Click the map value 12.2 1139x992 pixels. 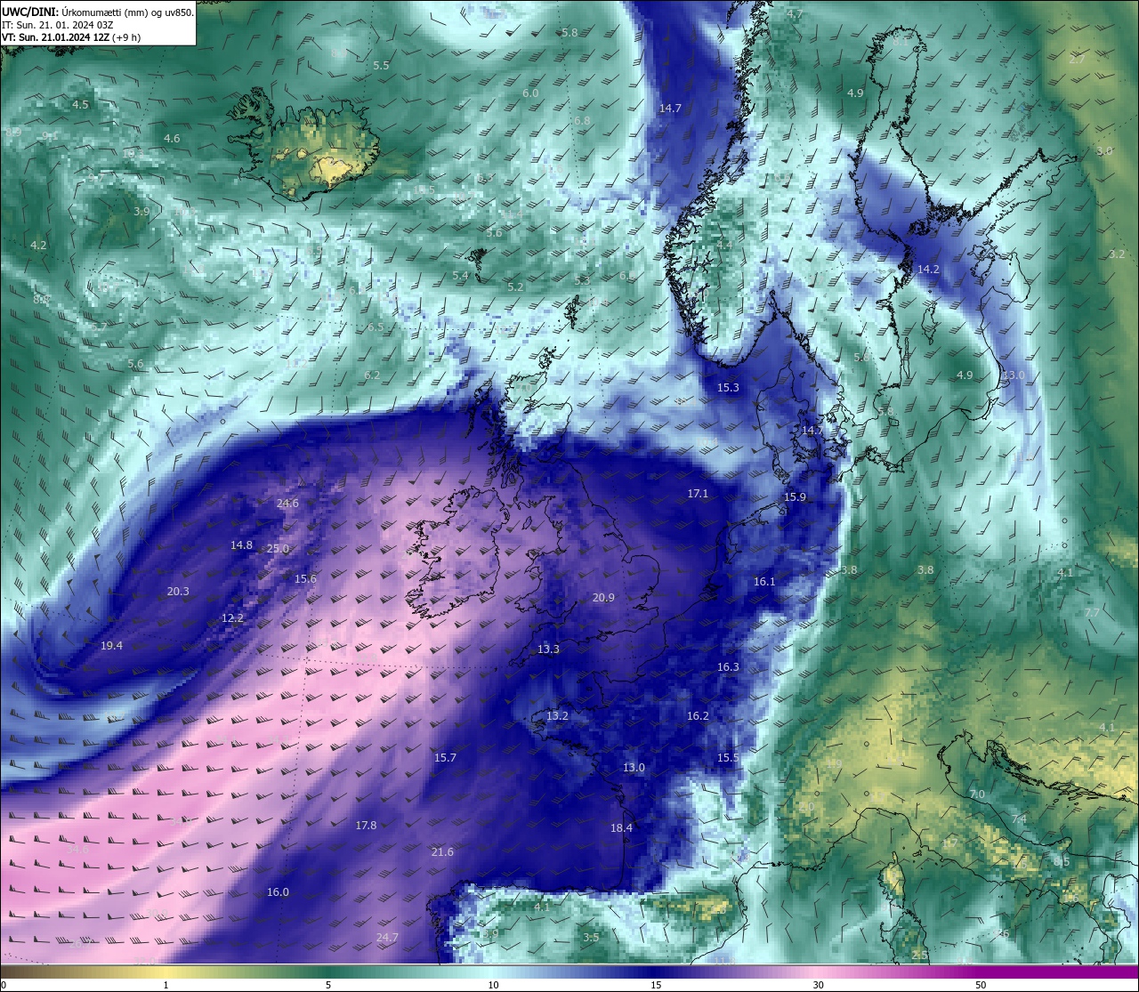(232, 617)
